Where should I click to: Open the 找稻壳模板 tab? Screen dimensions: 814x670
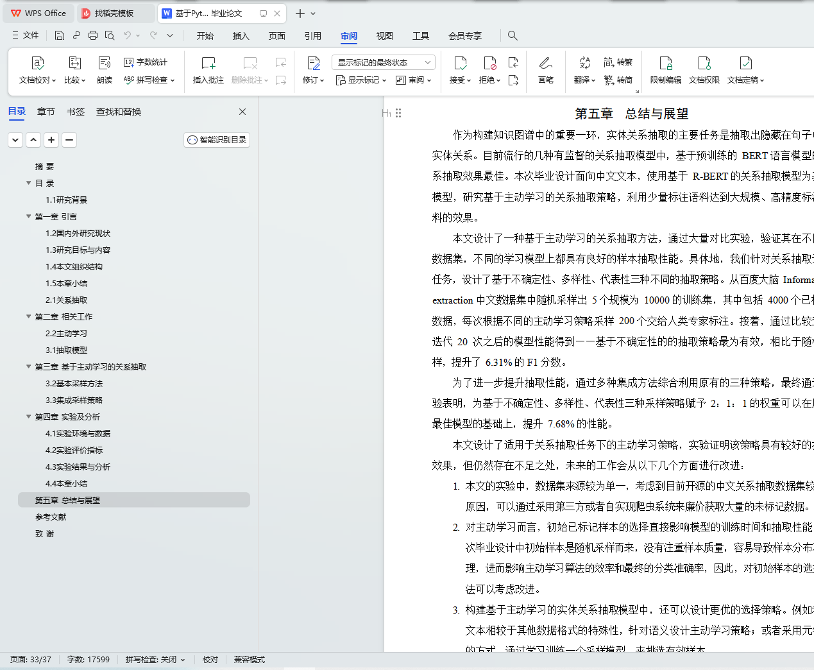point(115,13)
